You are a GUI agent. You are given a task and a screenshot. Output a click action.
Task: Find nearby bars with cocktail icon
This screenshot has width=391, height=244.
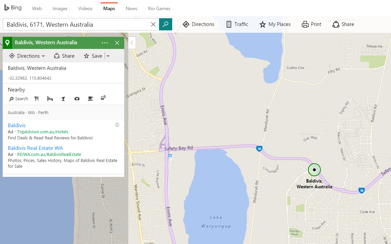click(63, 99)
